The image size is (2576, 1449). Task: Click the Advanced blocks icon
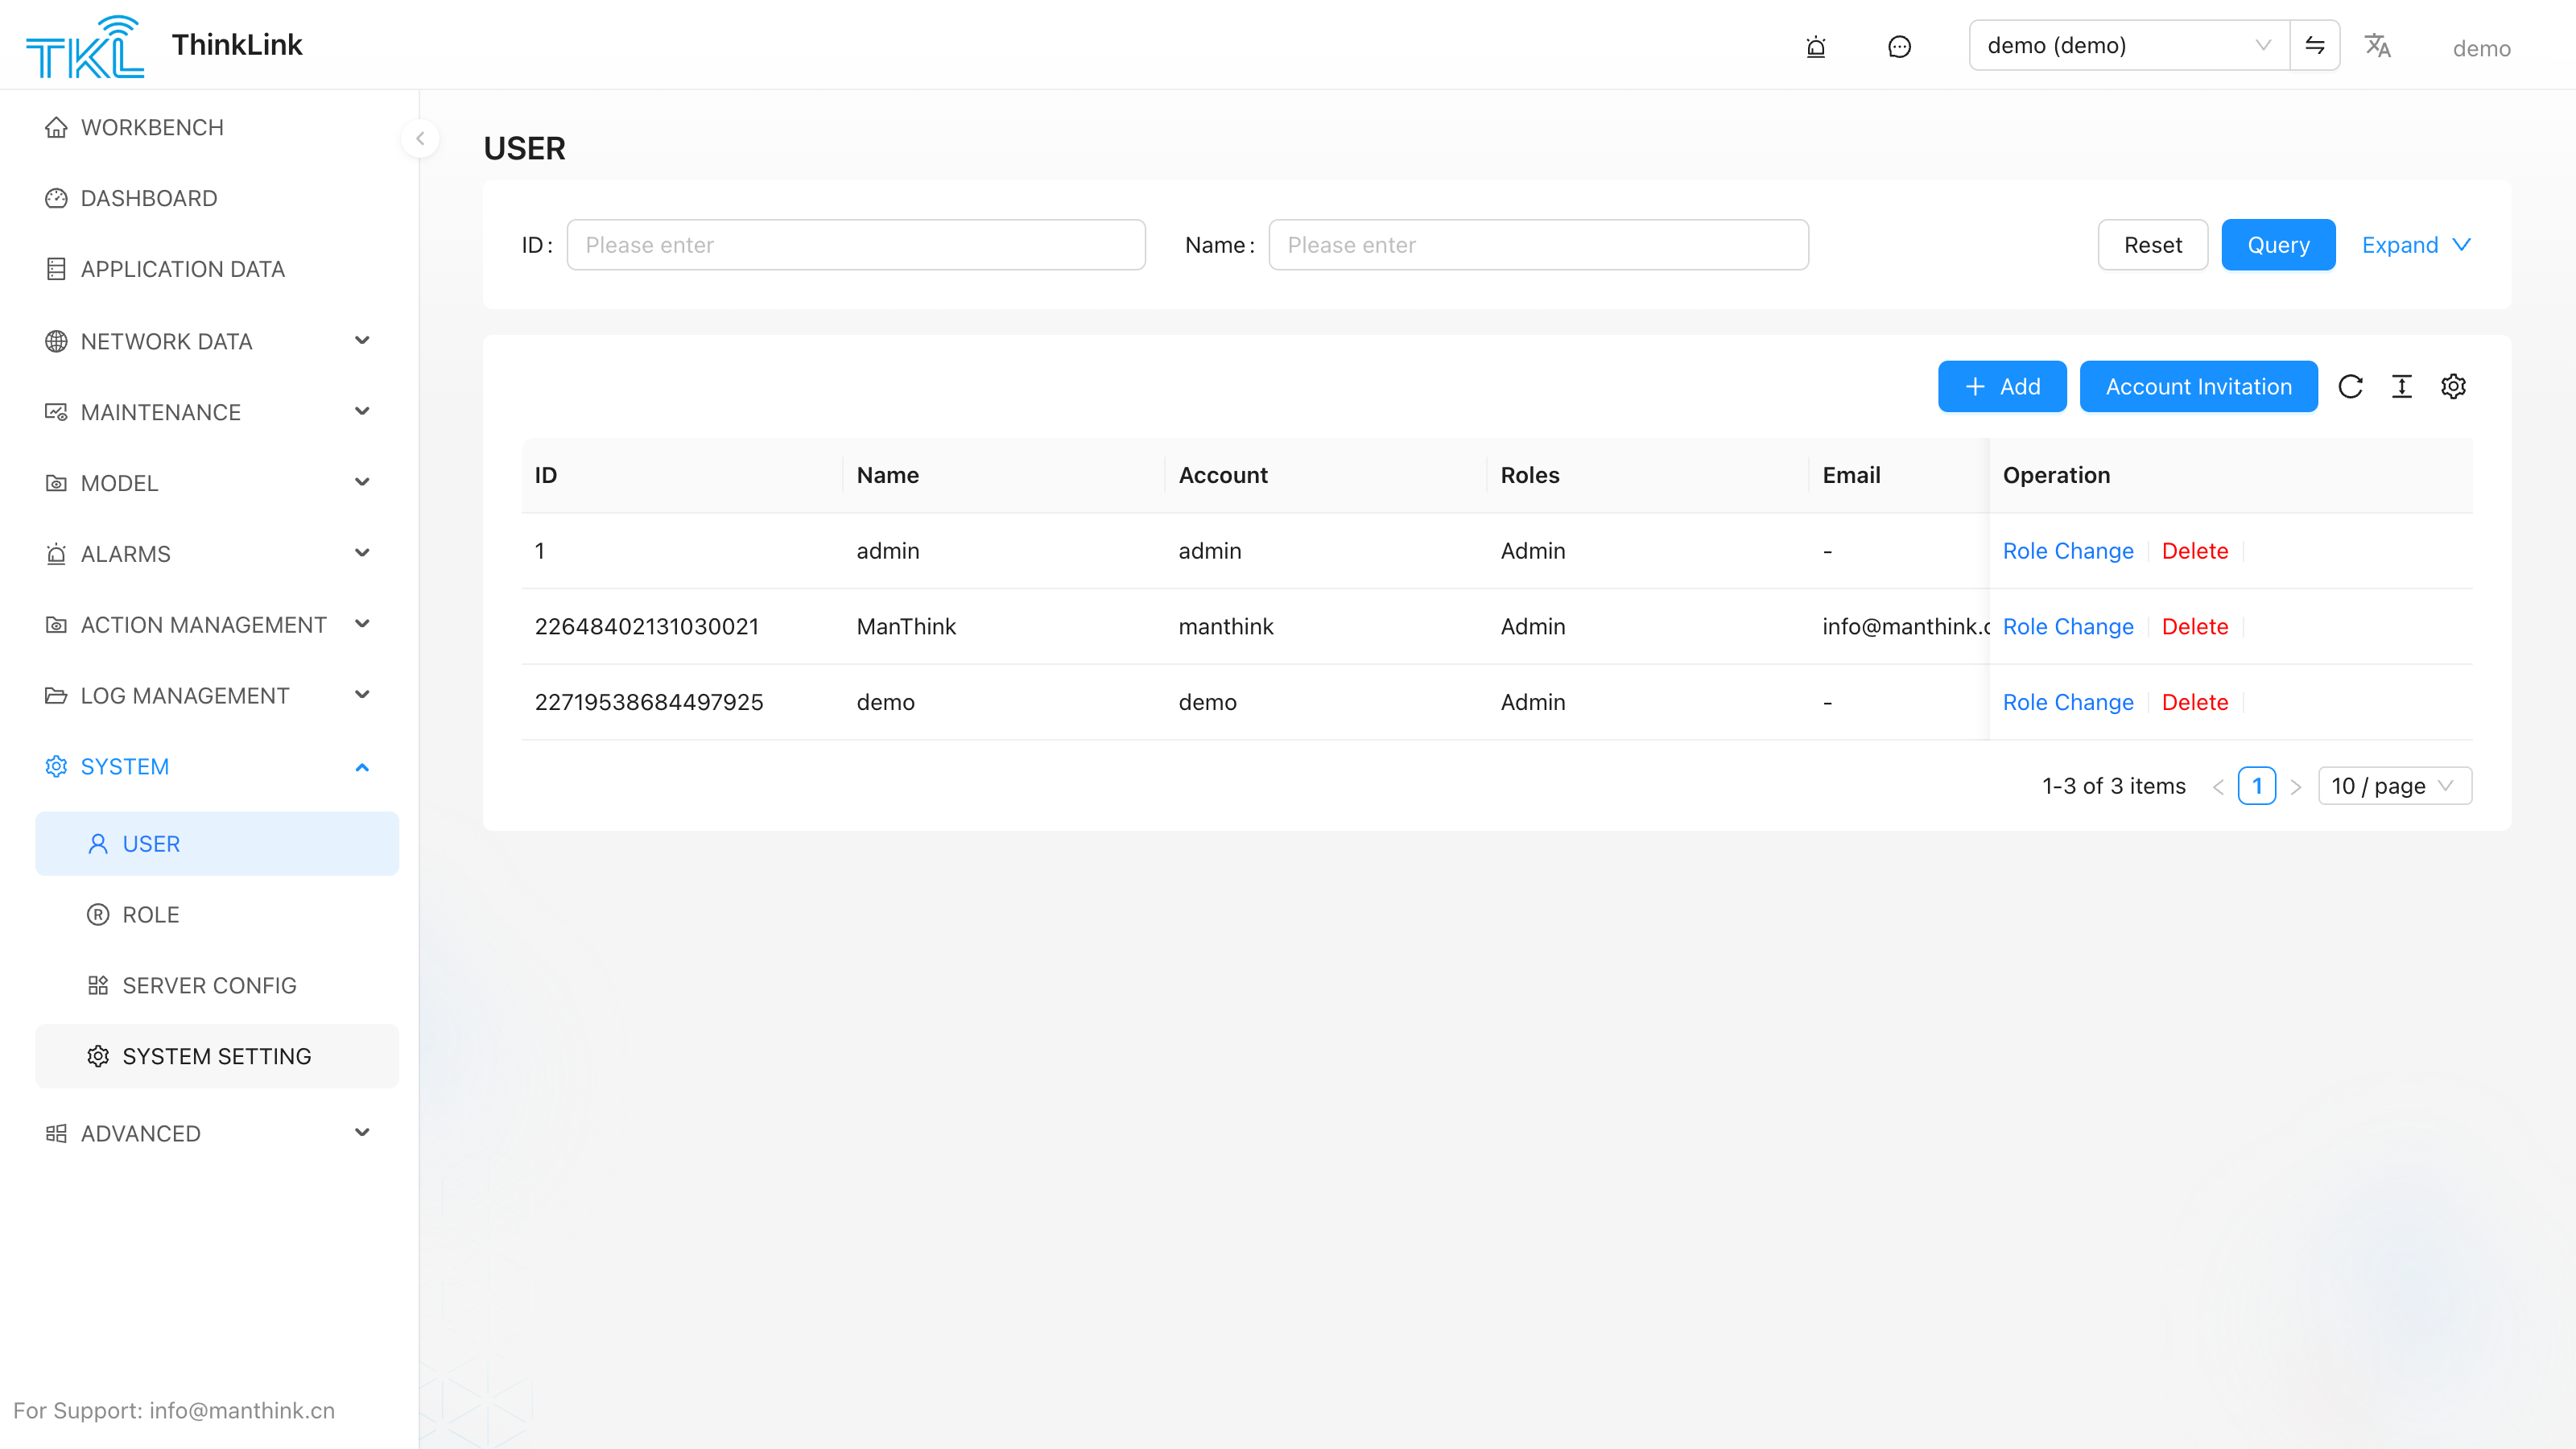[x=56, y=1133]
